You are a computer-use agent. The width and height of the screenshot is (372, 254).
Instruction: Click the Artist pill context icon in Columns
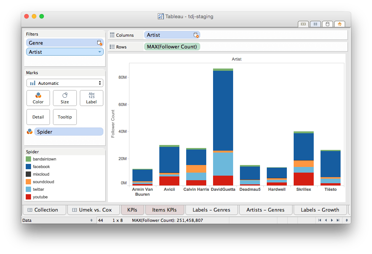(x=196, y=35)
